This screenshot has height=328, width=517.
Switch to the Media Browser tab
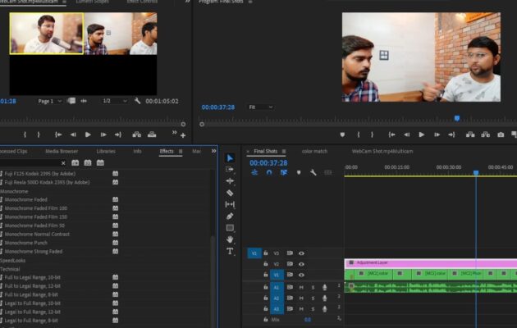point(62,151)
